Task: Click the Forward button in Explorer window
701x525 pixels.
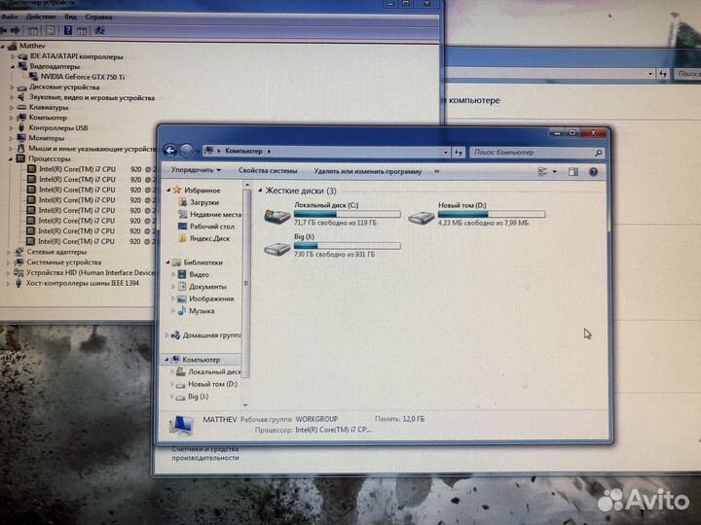Action: pyautogui.click(x=186, y=151)
